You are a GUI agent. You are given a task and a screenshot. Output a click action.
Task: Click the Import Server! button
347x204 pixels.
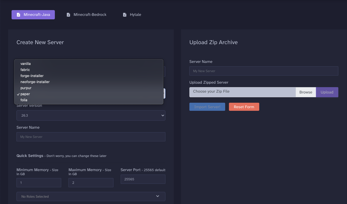(x=207, y=107)
